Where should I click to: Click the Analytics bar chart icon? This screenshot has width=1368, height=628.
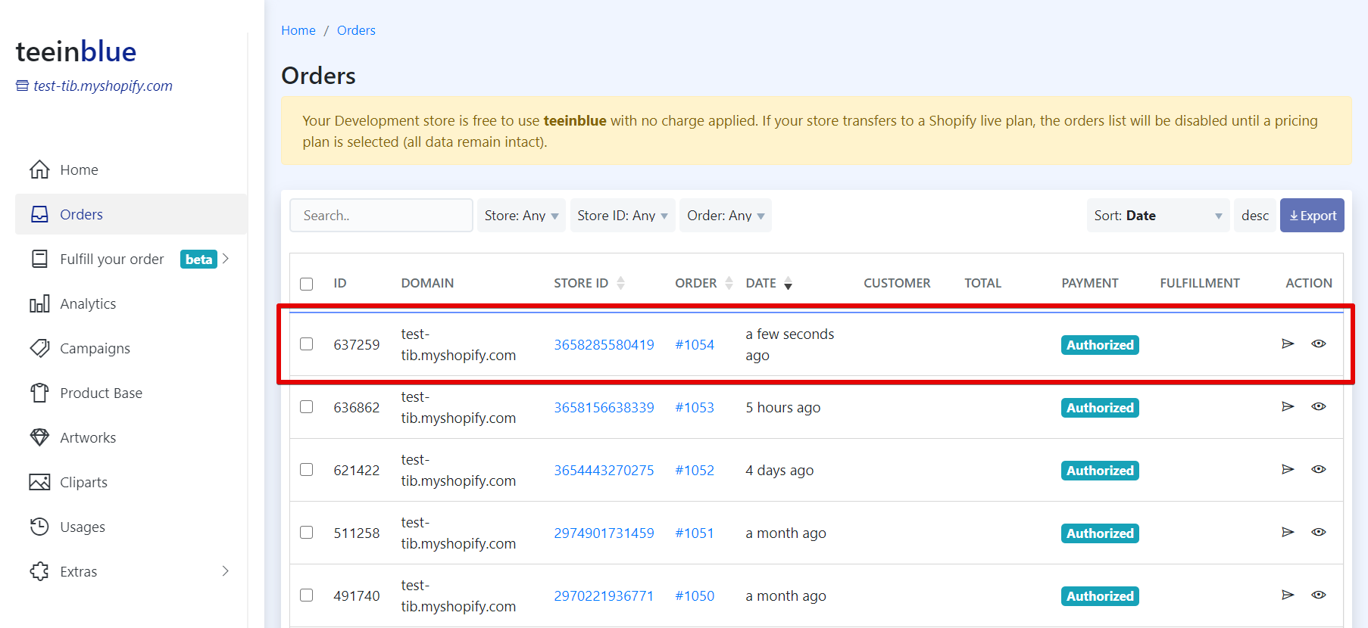point(39,303)
